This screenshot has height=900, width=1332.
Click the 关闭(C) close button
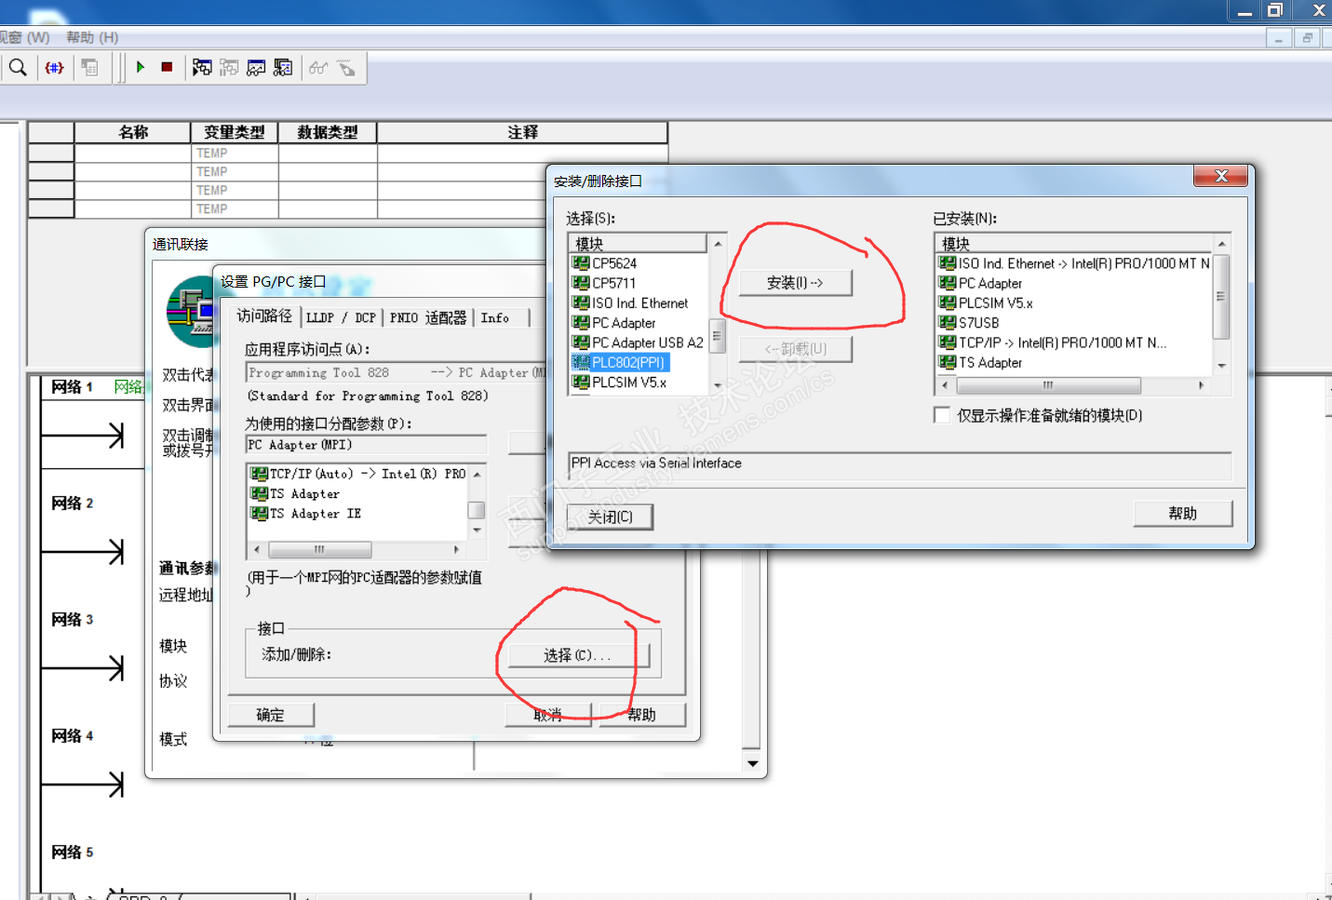610,517
